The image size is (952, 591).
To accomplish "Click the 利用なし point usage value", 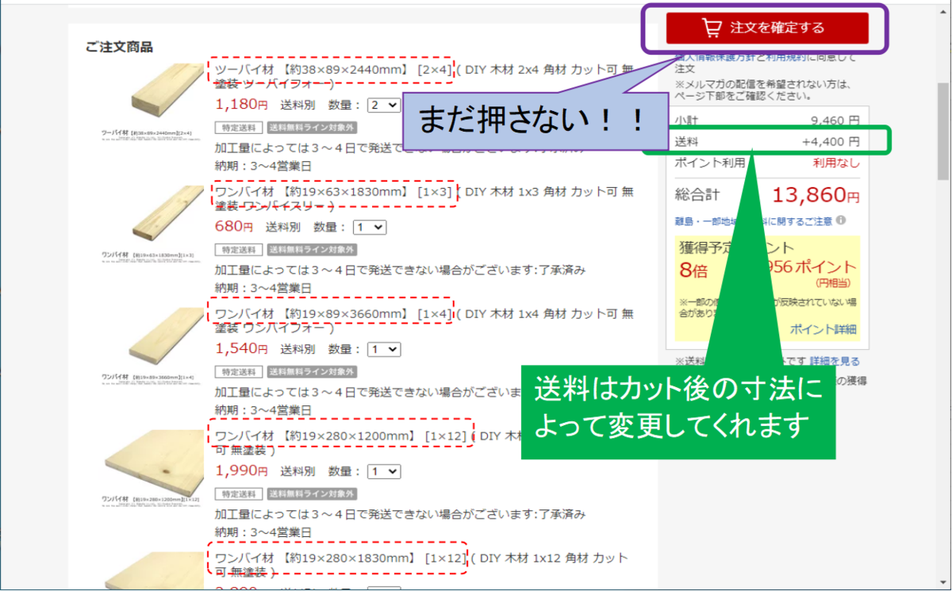I will [836, 163].
